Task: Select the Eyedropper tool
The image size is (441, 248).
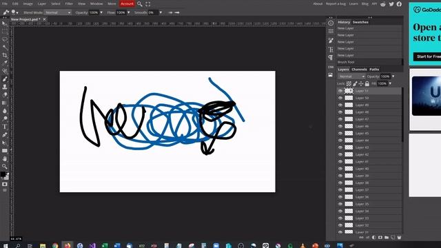Action: pyautogui.click(x=5, y=63)
